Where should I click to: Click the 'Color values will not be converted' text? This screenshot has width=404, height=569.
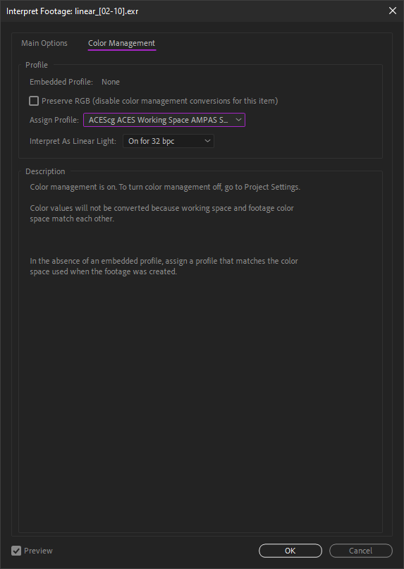162,214
